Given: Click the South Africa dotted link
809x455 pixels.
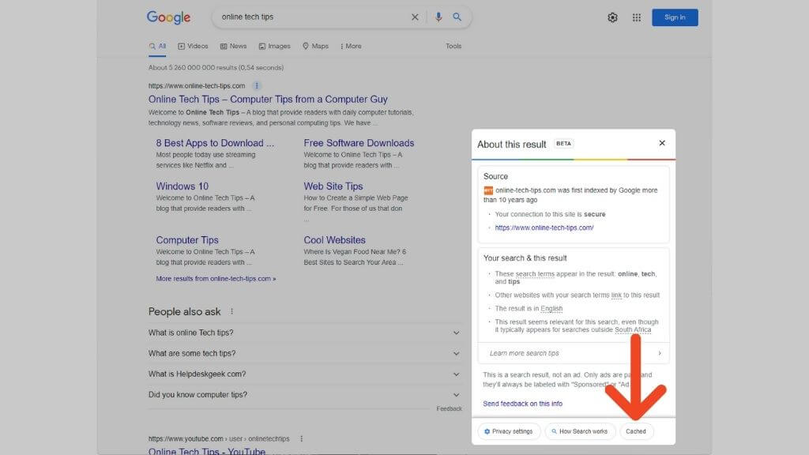Looking at the screenshot, I should point(633,329).
